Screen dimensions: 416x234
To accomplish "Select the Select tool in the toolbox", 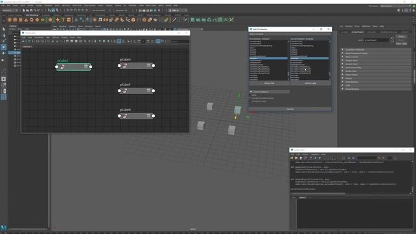I will 3,29.
